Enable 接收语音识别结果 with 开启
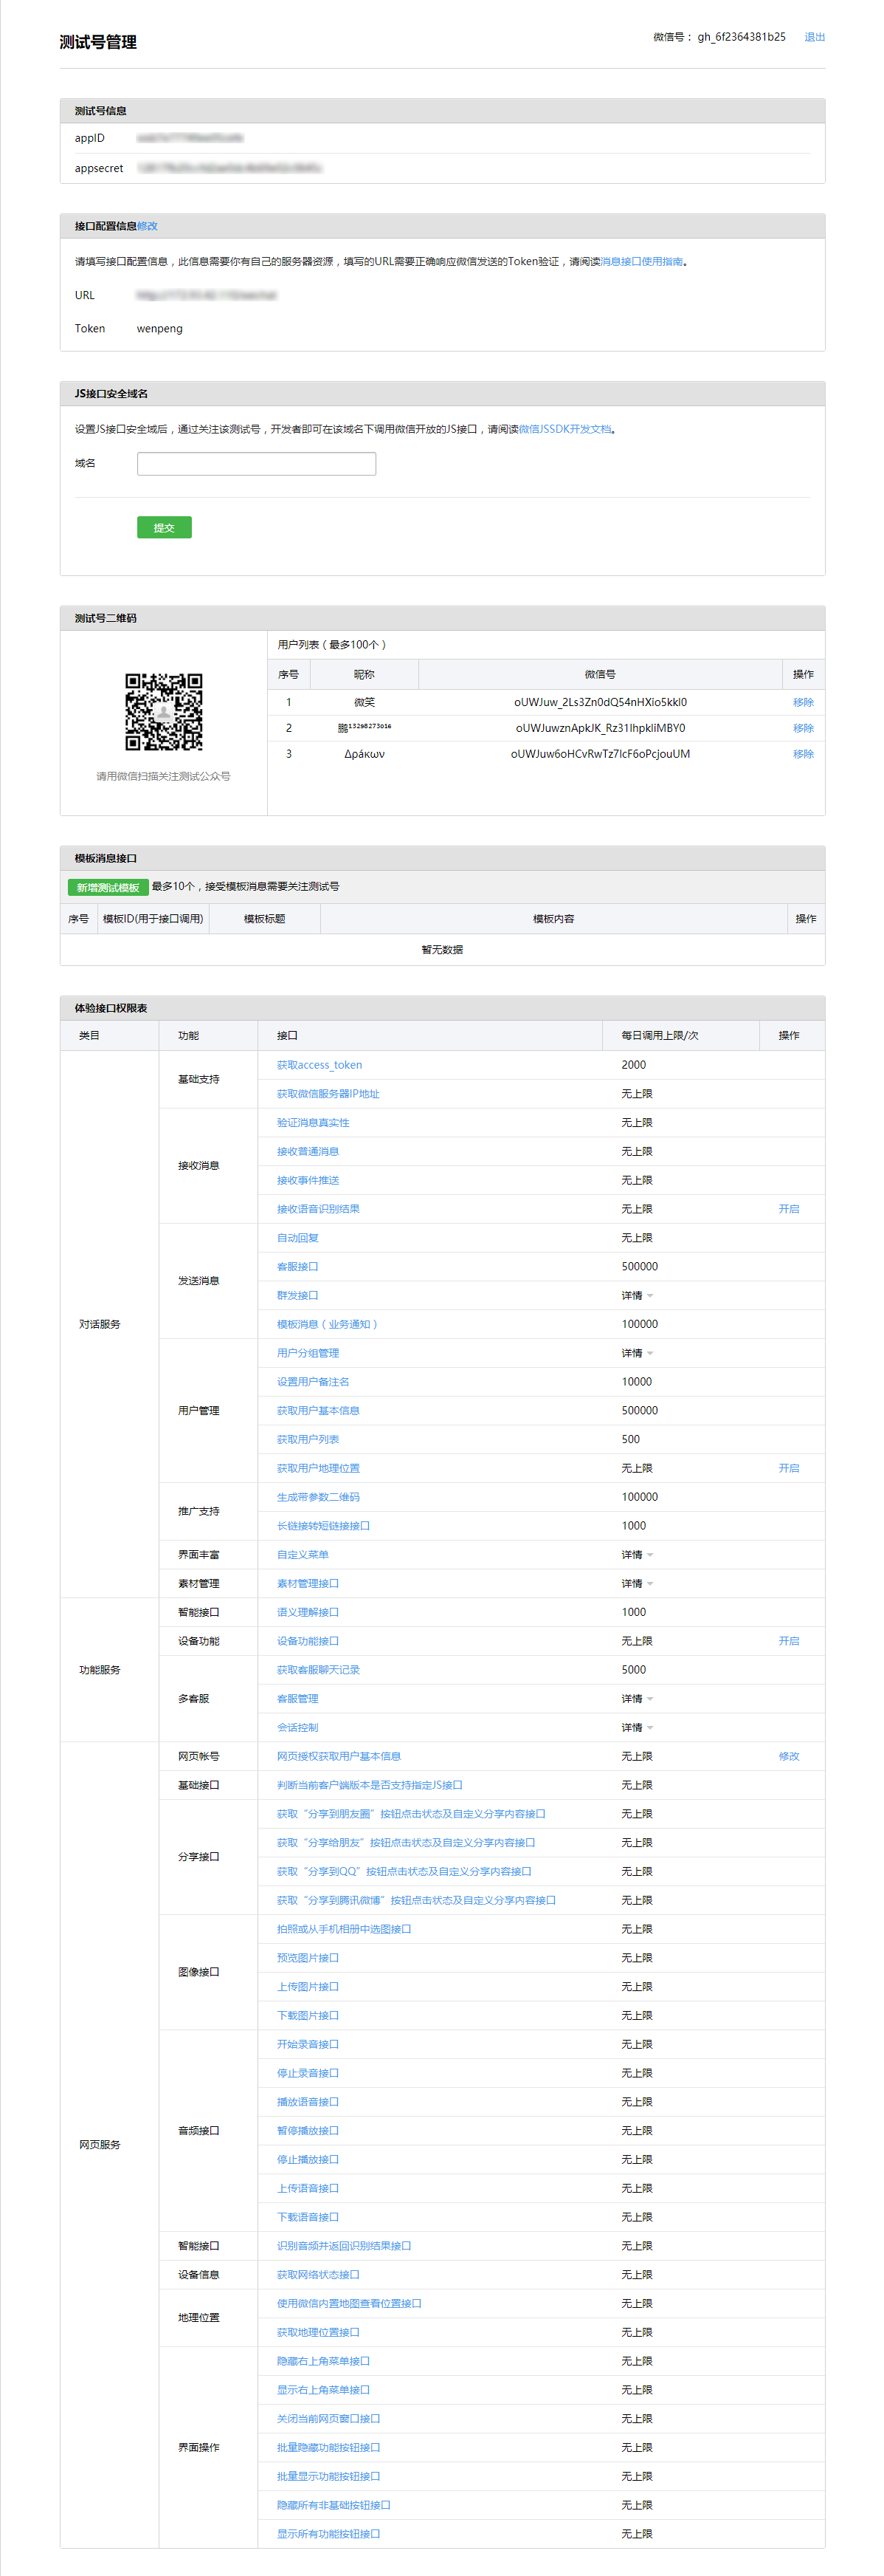Viewport: 884px width, 2576px height. (788, 1209)
